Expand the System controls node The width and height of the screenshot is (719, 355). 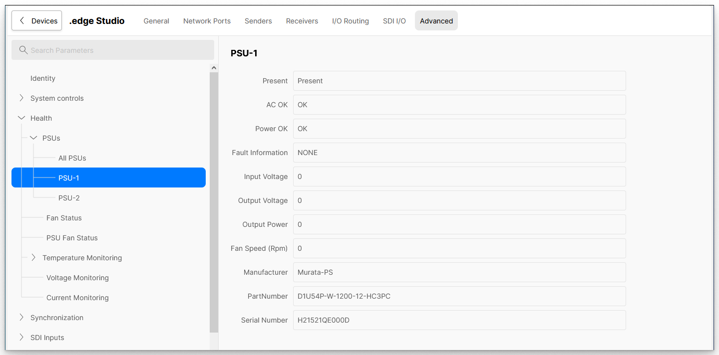21,98
